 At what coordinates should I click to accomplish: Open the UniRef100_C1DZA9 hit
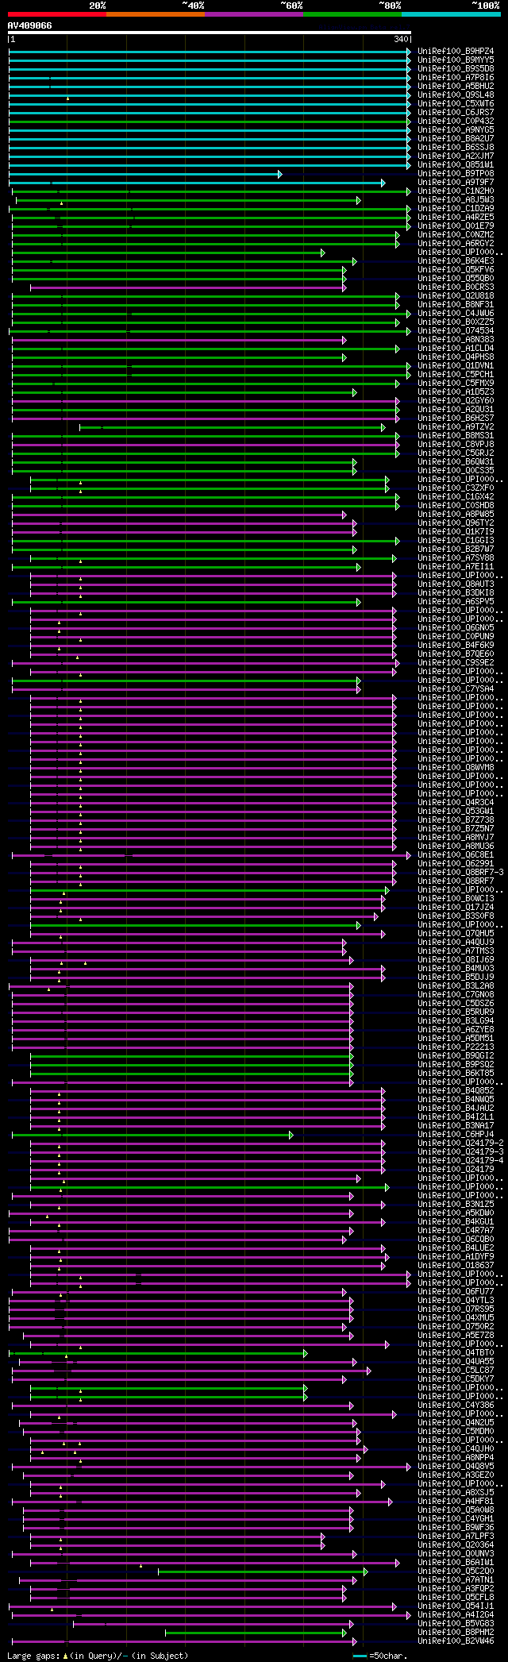pos(456,208)
